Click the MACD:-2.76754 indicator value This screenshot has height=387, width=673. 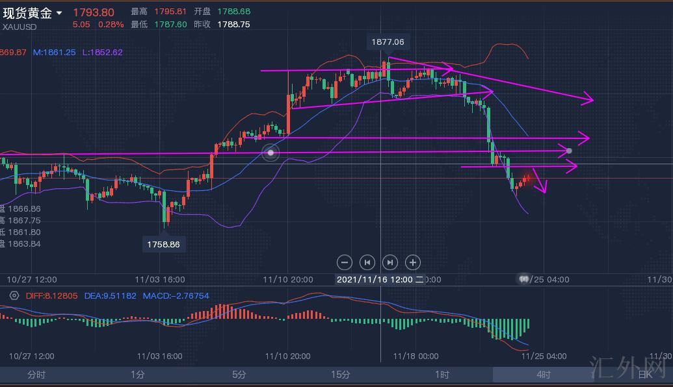coord(176,295)
